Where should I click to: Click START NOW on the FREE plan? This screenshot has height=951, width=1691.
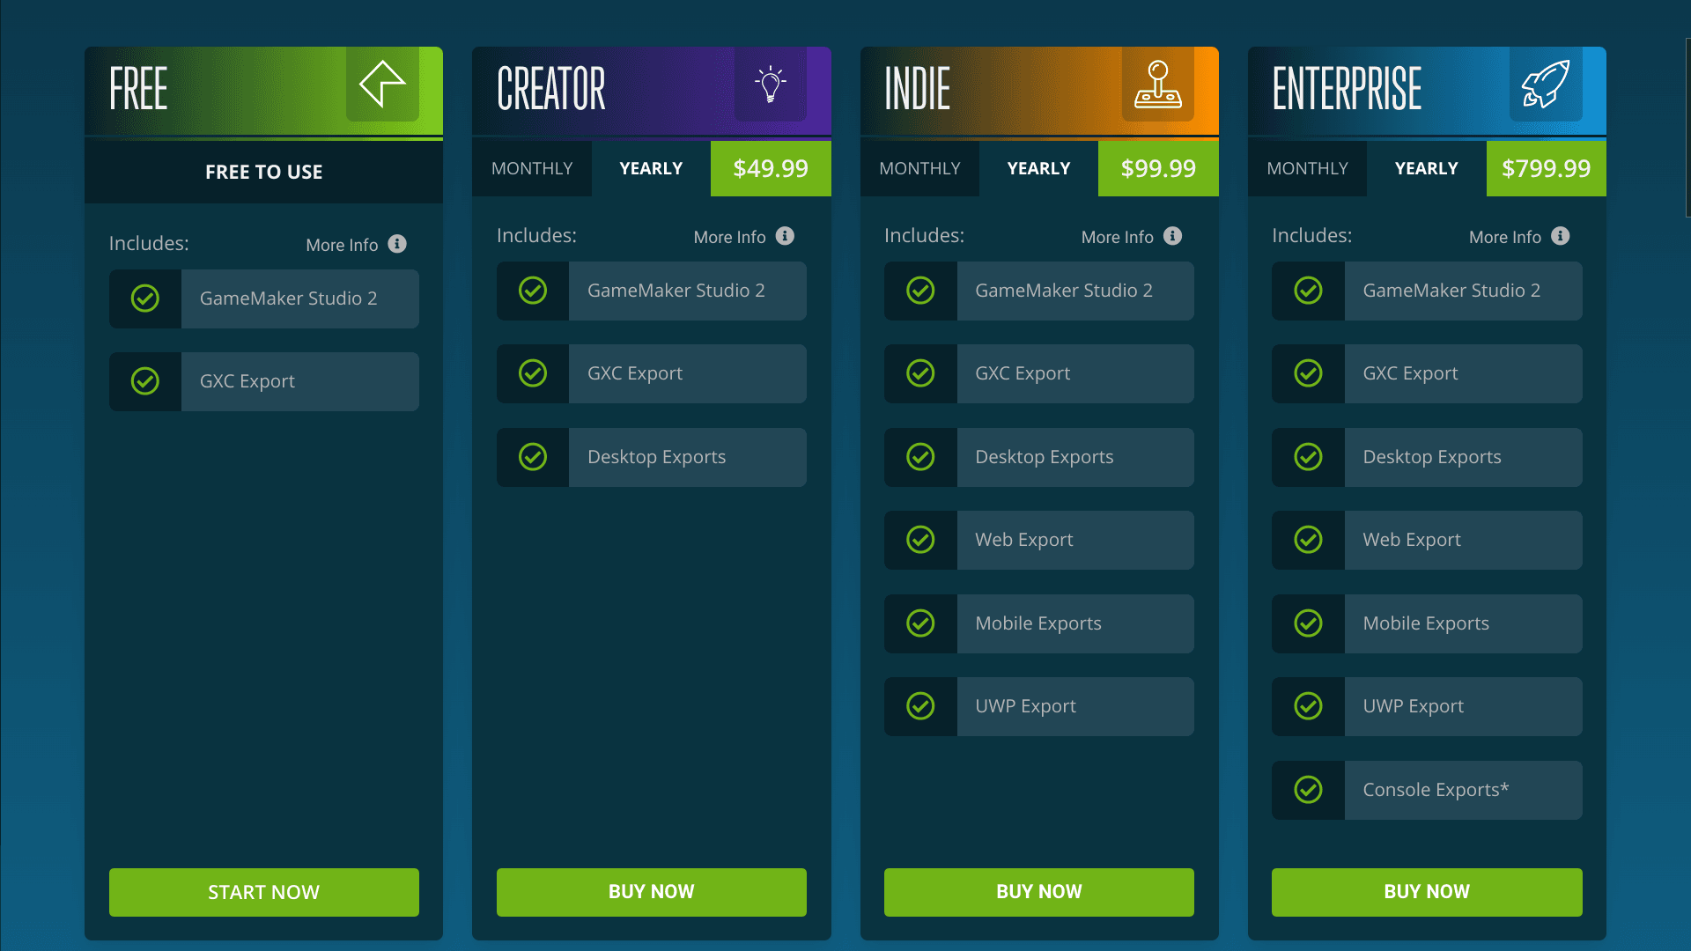[x=264, y=892]
